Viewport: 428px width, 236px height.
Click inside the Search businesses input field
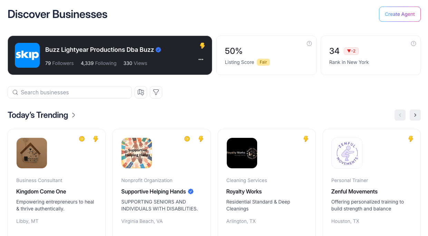tap(69, 92)
